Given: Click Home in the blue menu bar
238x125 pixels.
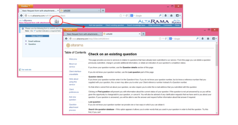Looking at the screenshot, I should (177, 25).
